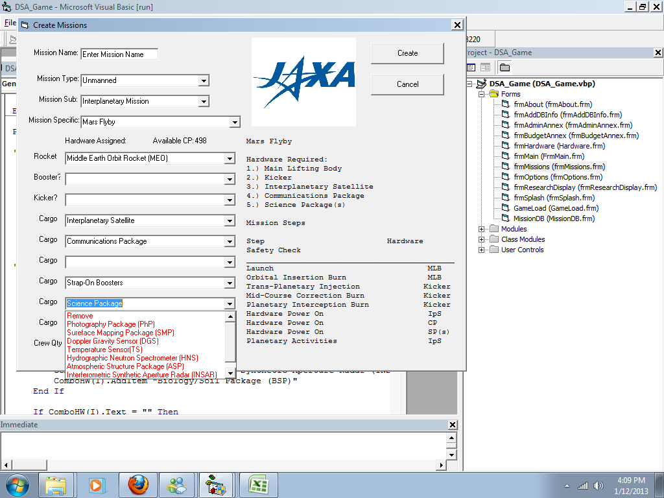The height and width of the screenshot is (498, 664).
Task: Select GameLoad form icon
Action: click(x=506, y=208)
